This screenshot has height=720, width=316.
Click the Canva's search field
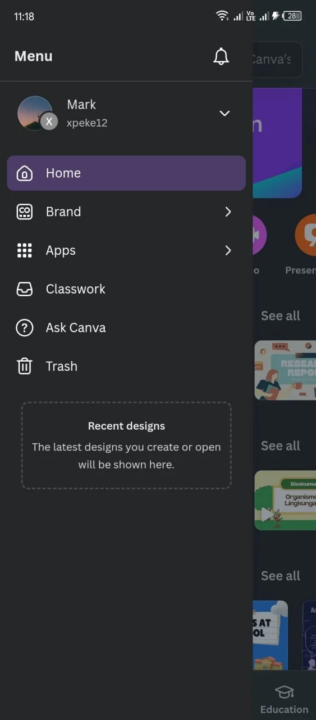click(277, 59)
